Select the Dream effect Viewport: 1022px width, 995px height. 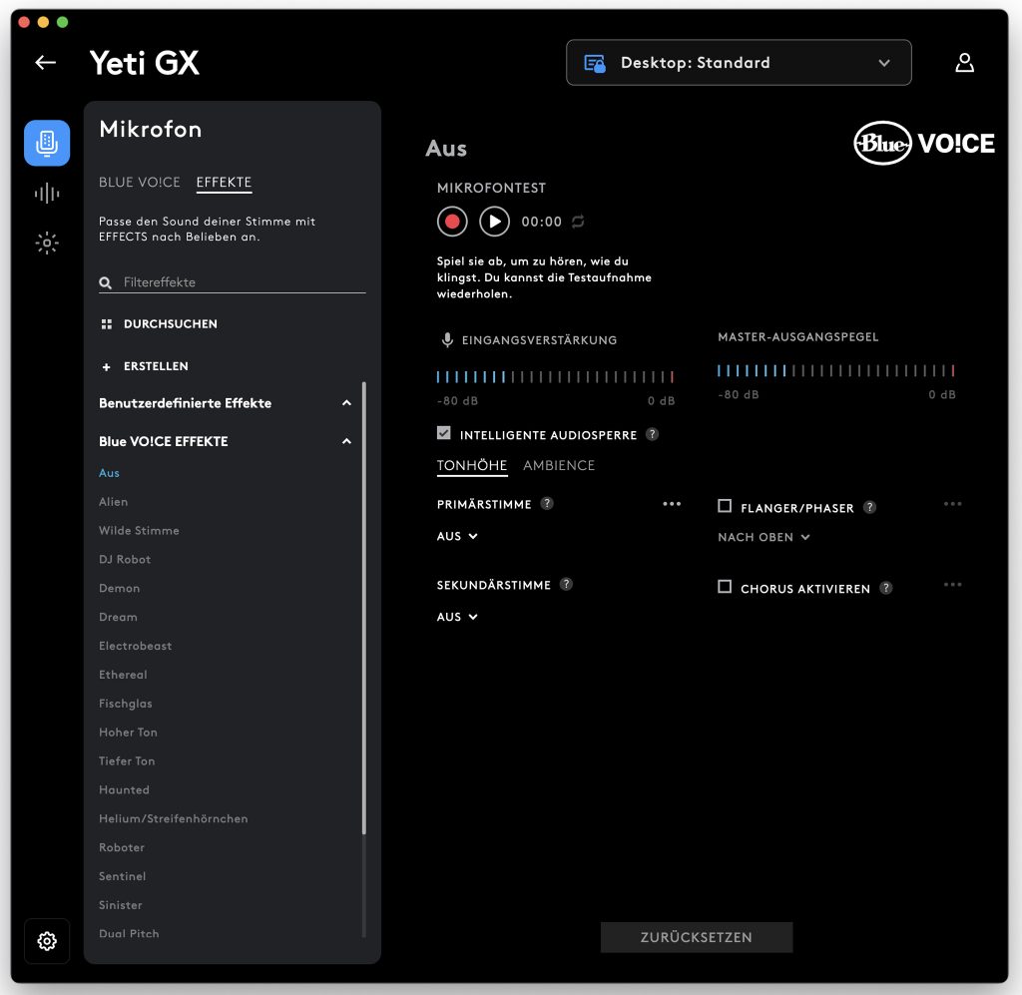click(118, 617)
